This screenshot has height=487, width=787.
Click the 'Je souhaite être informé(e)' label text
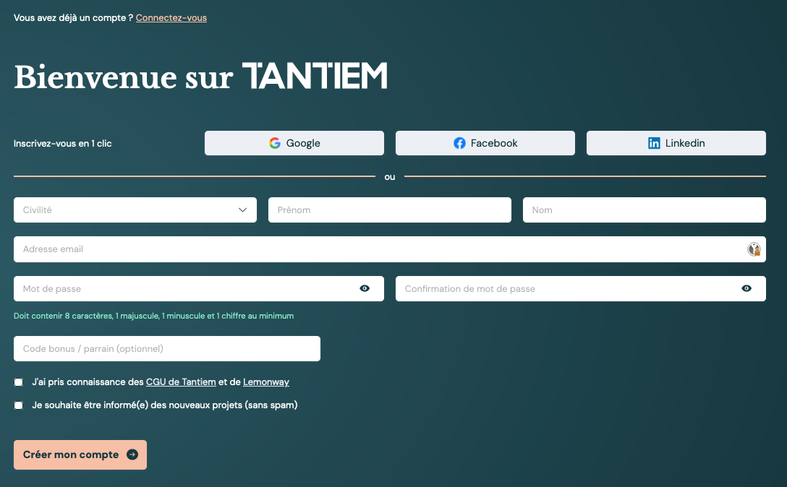165,405
